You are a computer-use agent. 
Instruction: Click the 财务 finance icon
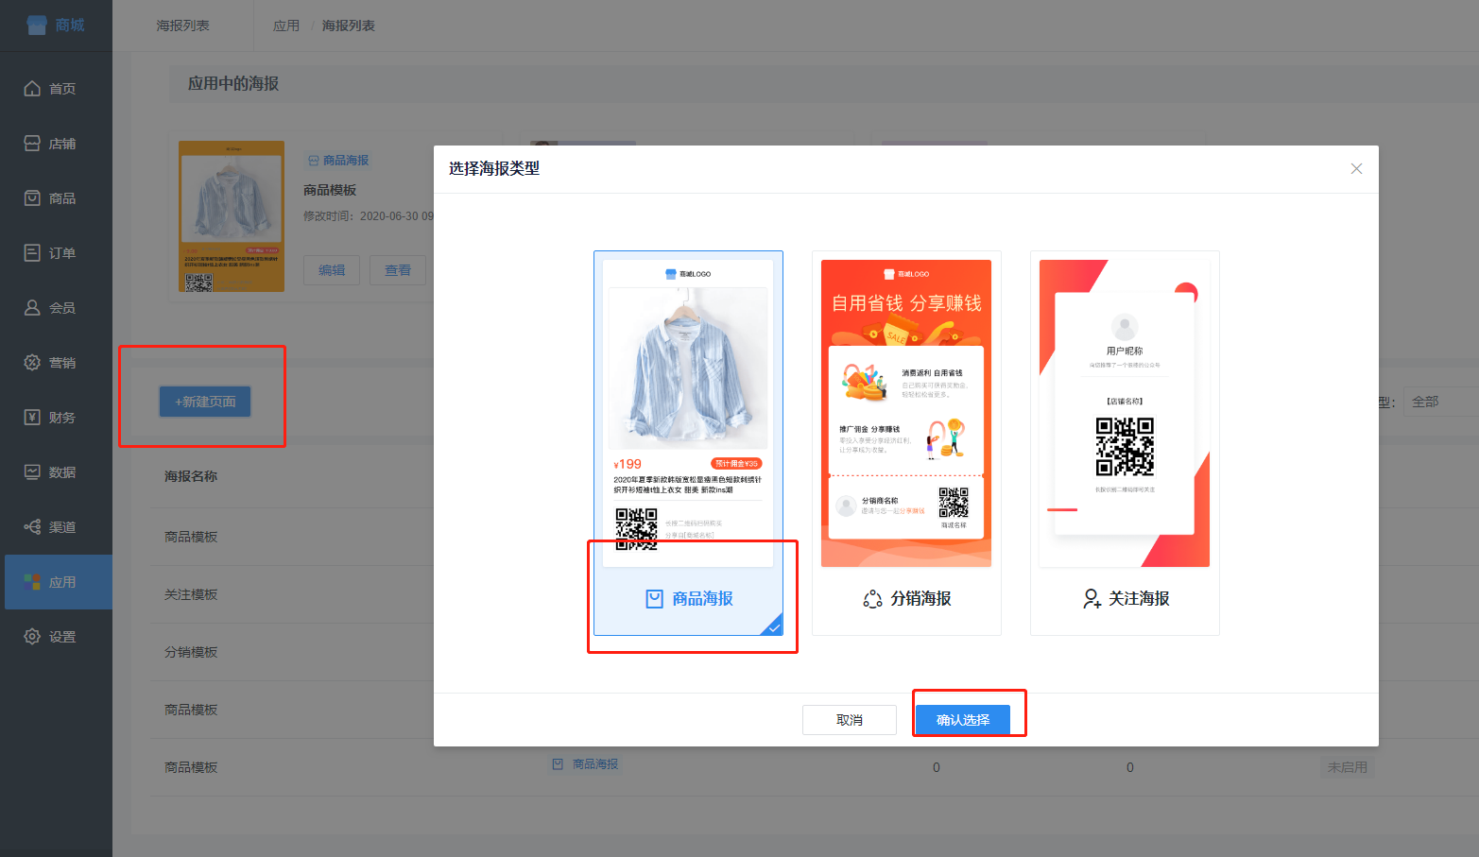coord(32,418)
